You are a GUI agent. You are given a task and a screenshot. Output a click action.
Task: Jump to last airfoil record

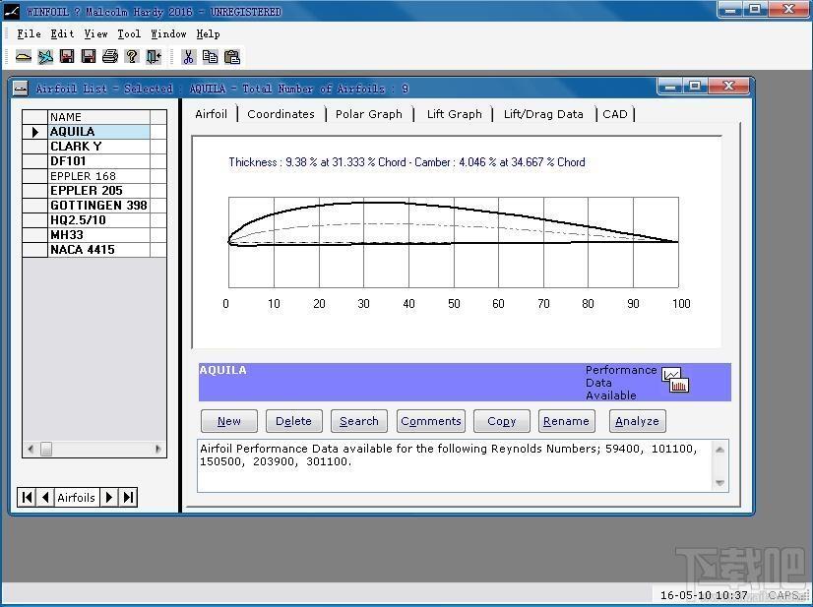[128, 497]
